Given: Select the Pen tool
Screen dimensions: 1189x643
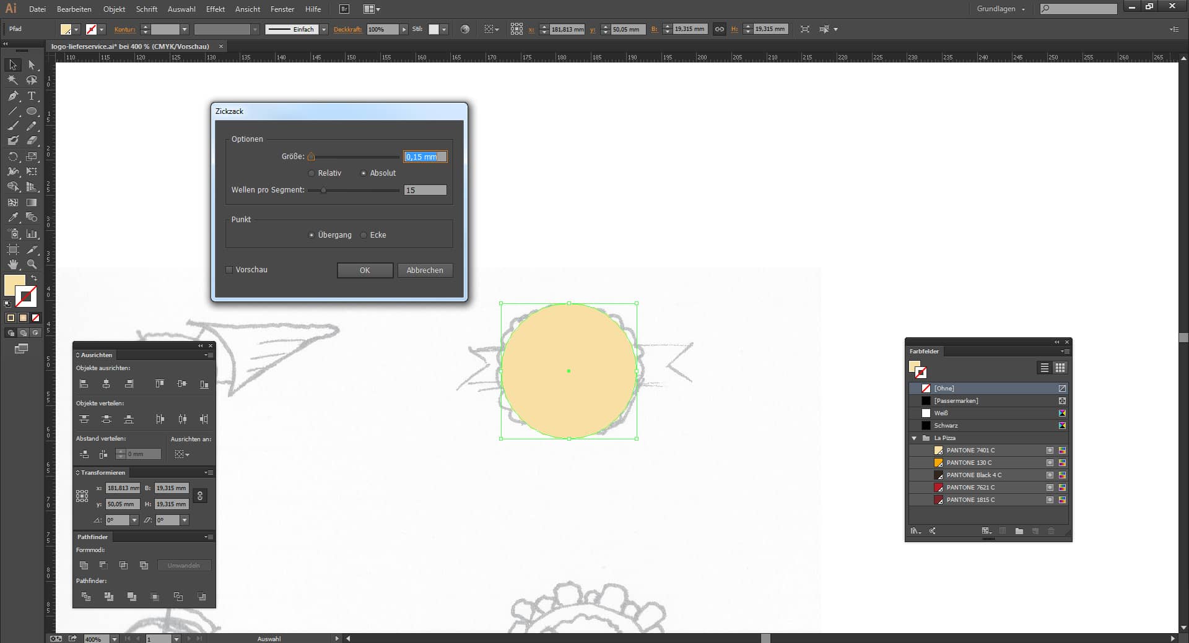Looking at the screenshot, I should (13, 96).
